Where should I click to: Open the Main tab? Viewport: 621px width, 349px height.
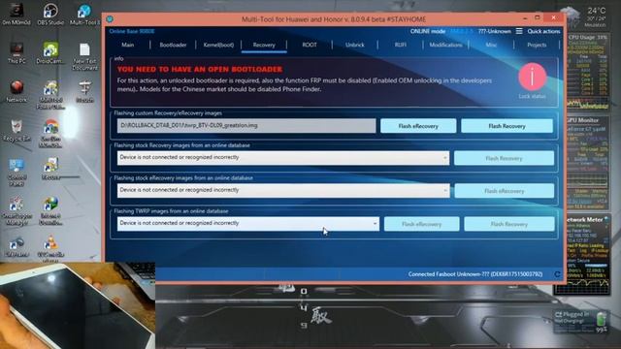click(127, 46)
